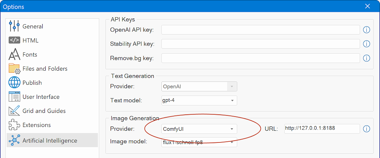Select the Extensions puzzle piece icon
Viewport: 380px width, 158px height.
[14, 125]
